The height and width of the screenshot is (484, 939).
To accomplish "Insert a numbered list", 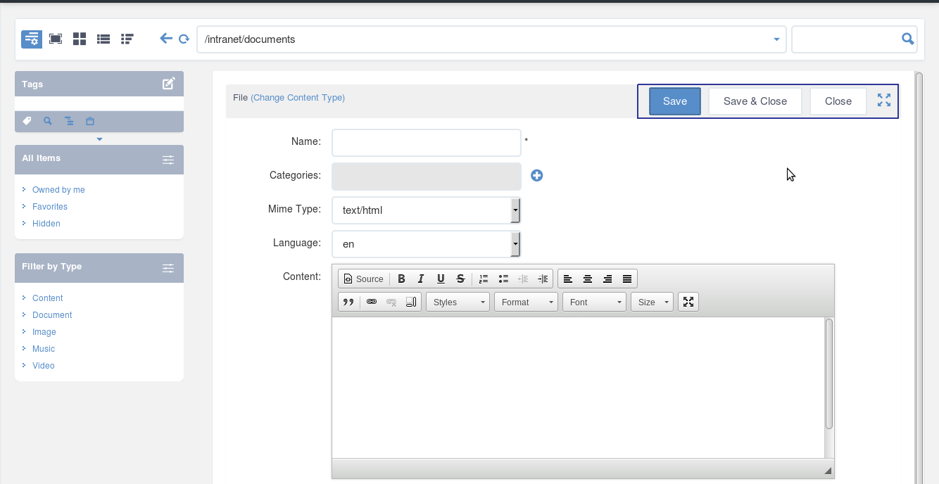I will pos(484,279).
